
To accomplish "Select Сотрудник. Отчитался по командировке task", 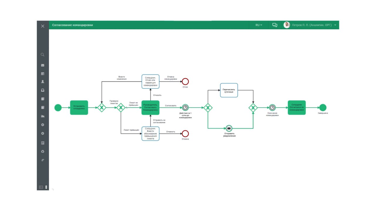I will click(x=297, y=108).
